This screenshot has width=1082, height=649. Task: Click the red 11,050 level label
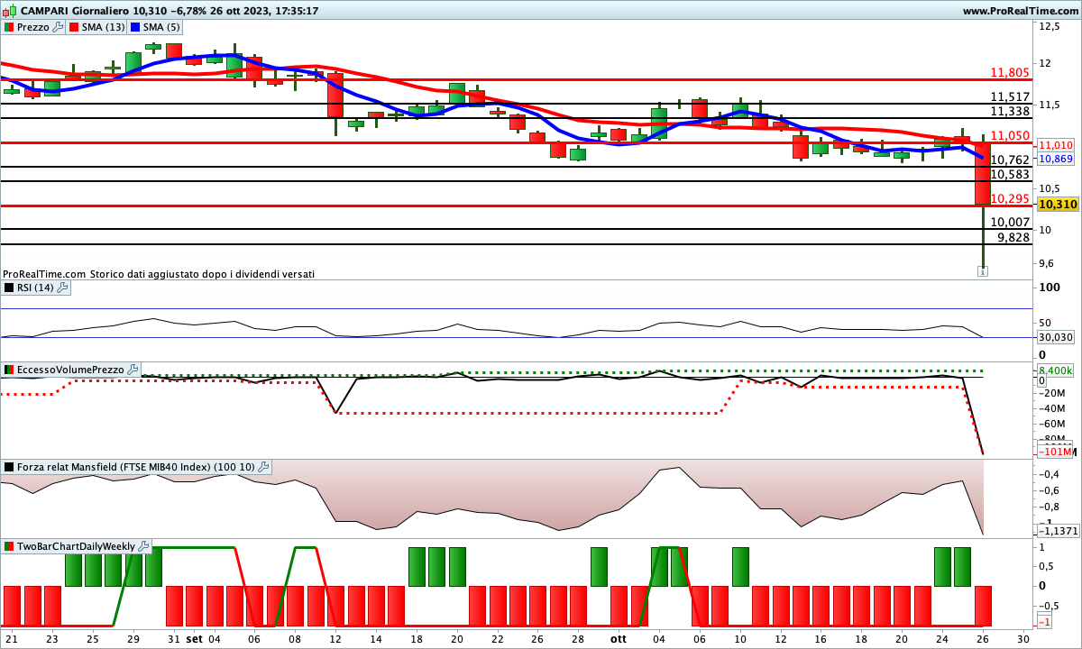pyautogui.click(x=1010, y=135)
